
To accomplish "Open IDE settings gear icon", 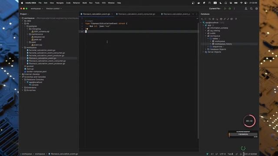I will tap(257, 9).
